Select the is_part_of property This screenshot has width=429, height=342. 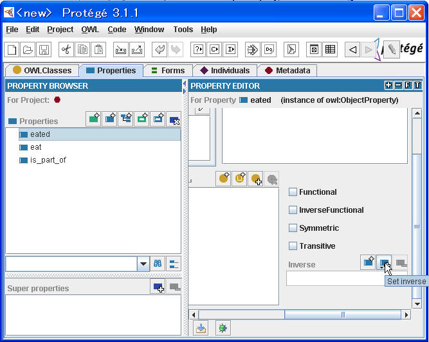click(48, 160)
